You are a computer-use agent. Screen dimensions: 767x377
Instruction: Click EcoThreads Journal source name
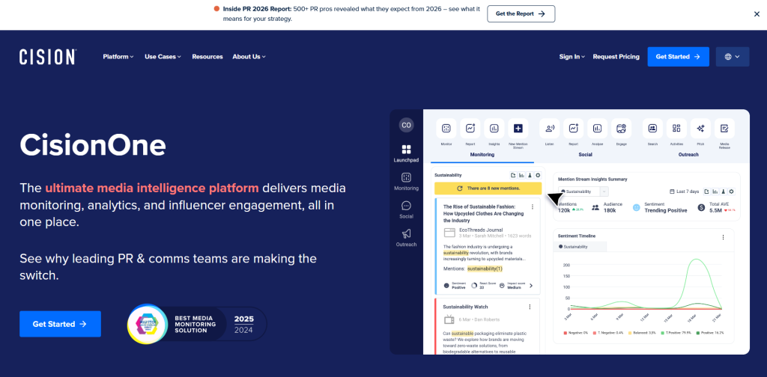point(481,230)
